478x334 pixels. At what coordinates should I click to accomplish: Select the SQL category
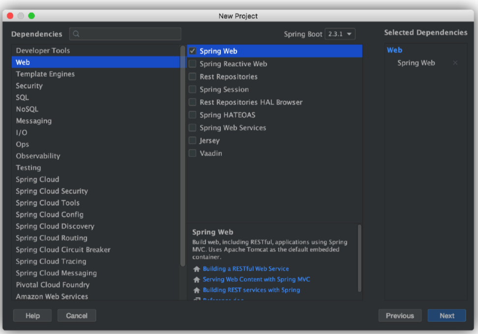[x=96, y=97]
